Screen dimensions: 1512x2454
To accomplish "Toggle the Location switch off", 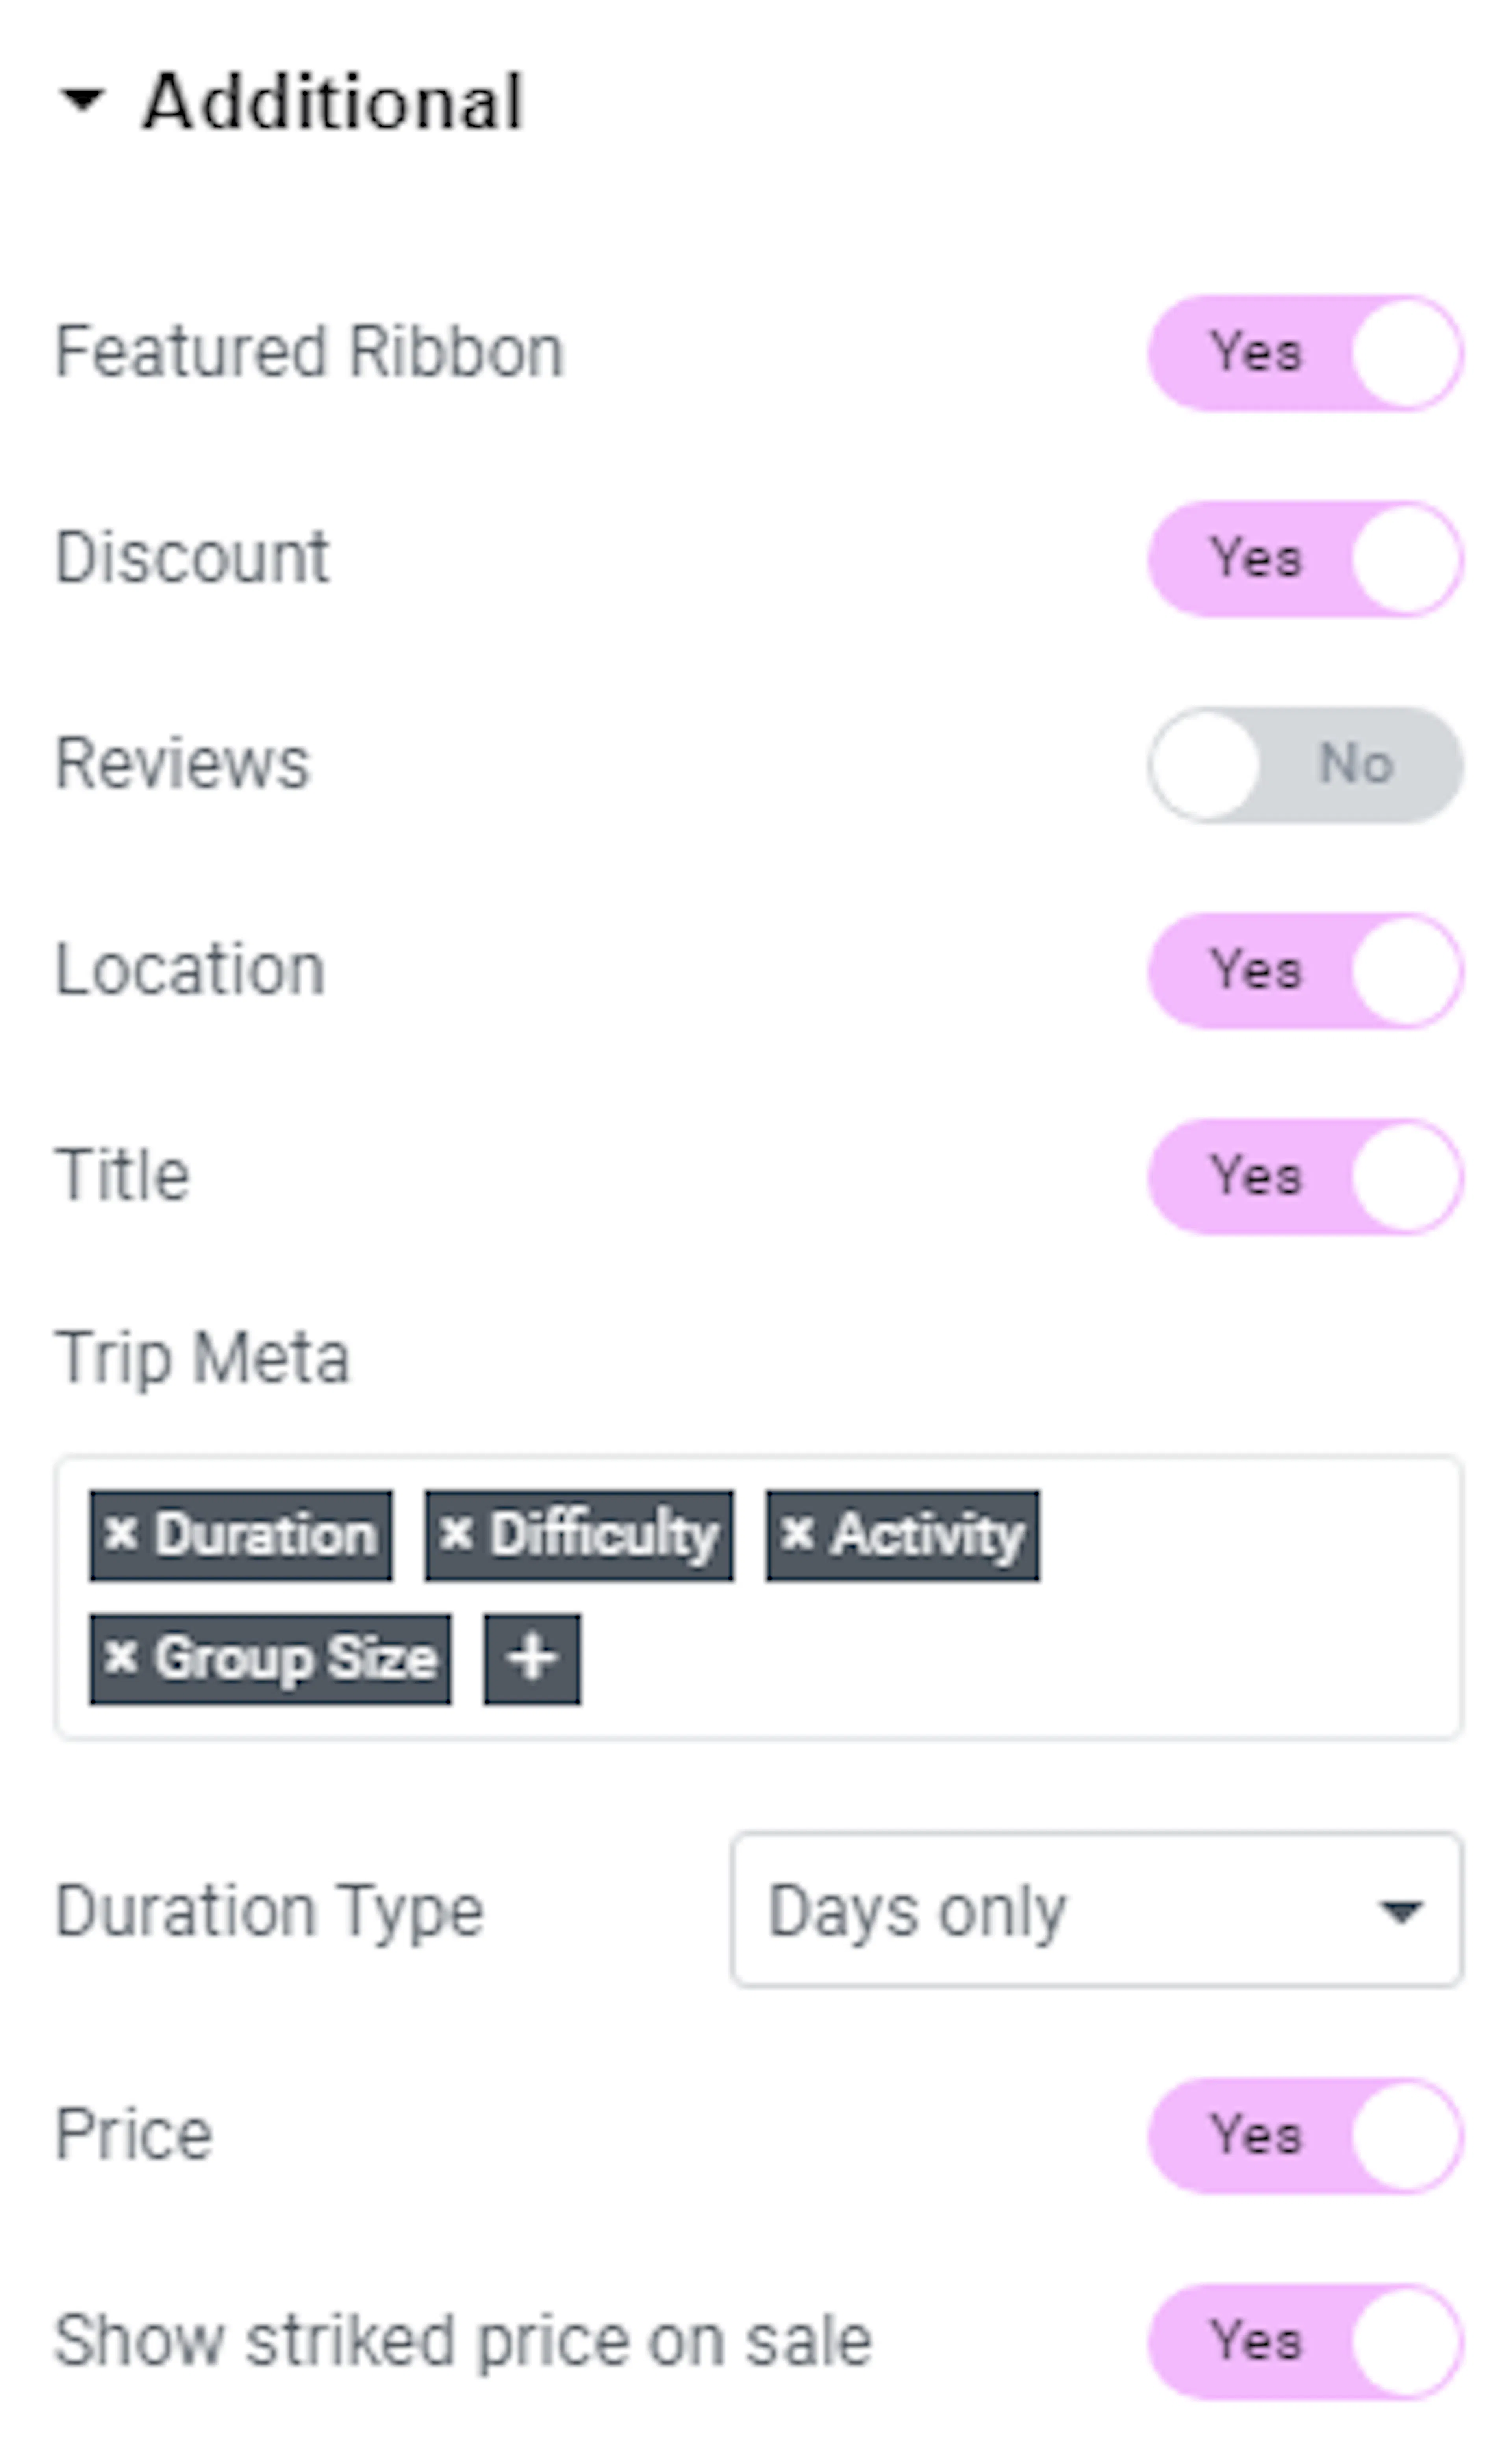I will pyautogui.click(x=1305, y=970).
